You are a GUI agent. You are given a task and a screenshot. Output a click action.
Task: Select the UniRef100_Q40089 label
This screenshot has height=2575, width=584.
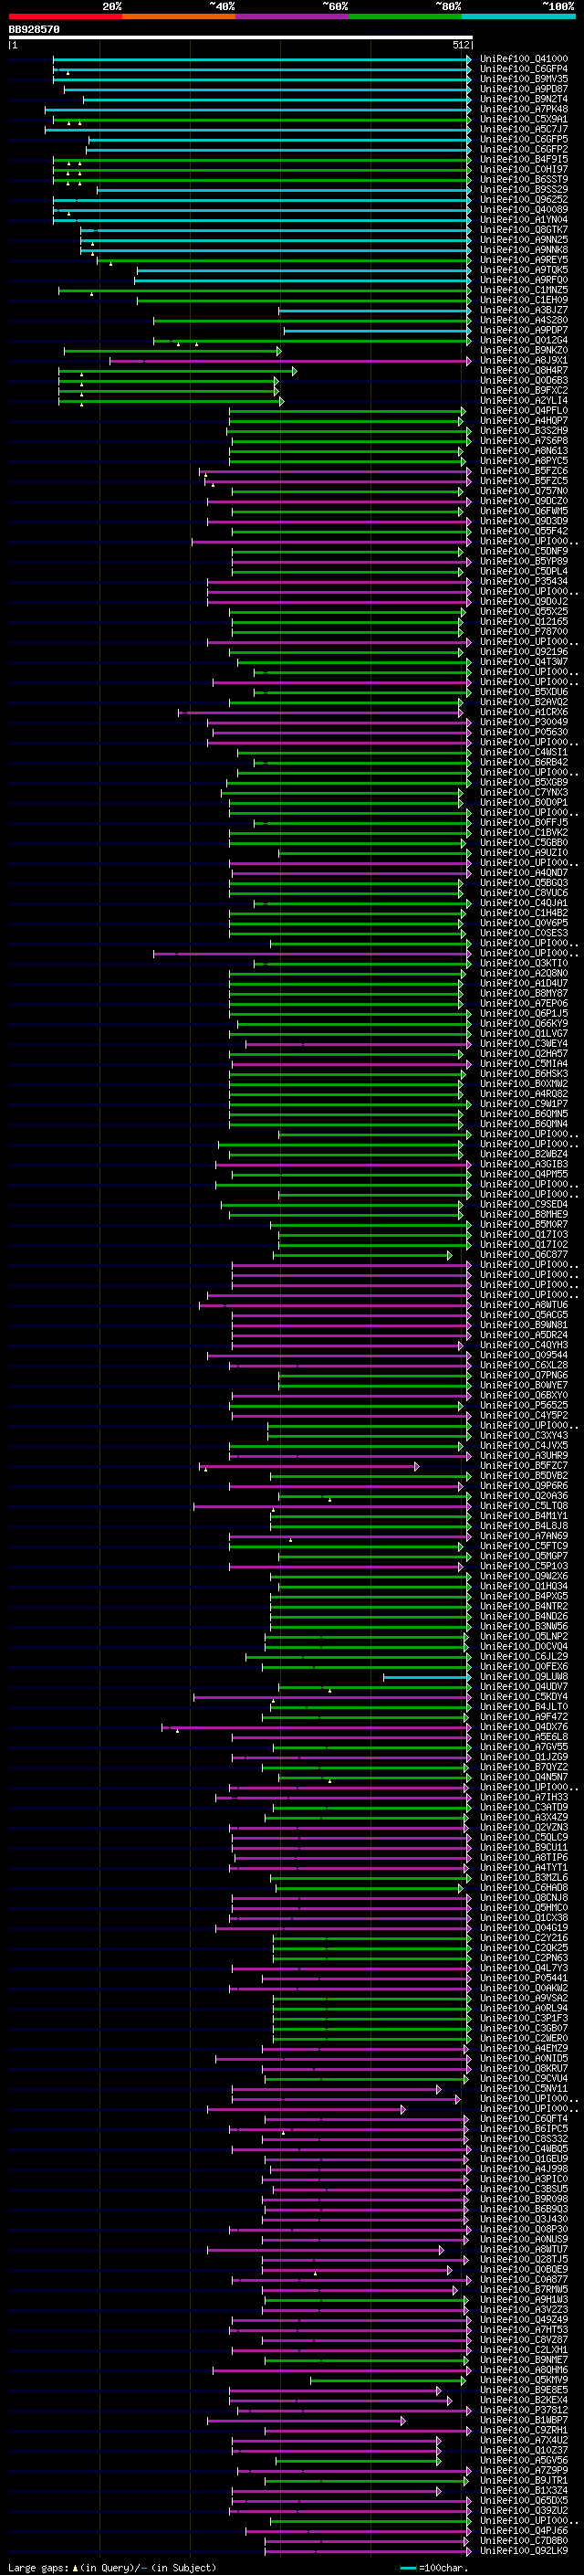tap(524, 210)
